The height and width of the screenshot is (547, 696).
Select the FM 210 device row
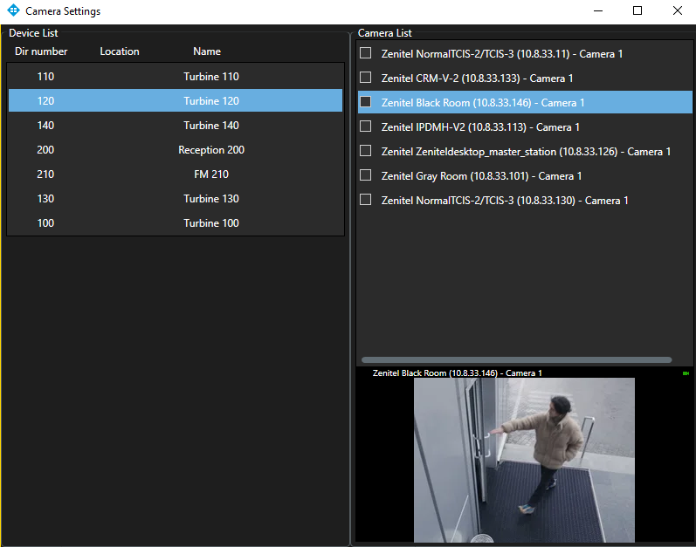(x=175, y=174)
